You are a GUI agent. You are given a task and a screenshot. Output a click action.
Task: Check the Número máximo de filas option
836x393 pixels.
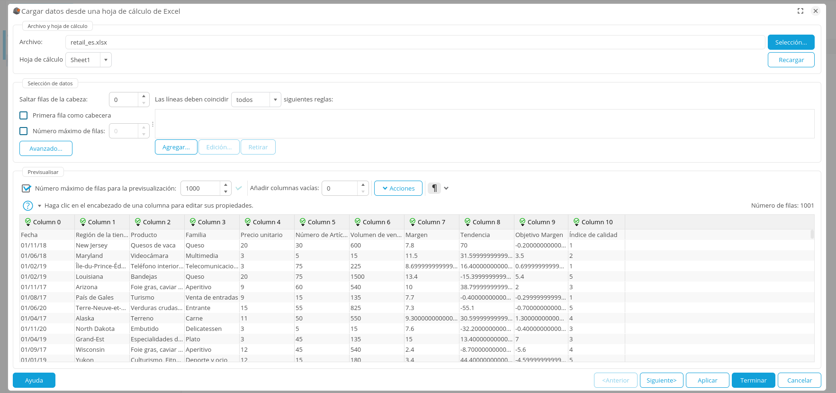pos(24,131)
